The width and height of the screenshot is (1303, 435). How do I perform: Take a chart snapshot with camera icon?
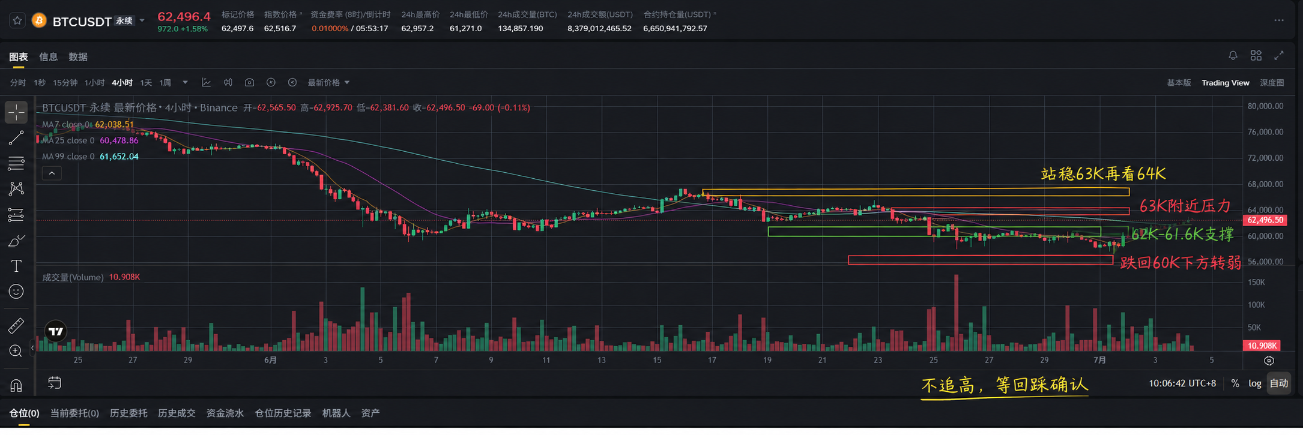[x=249, y=83]
